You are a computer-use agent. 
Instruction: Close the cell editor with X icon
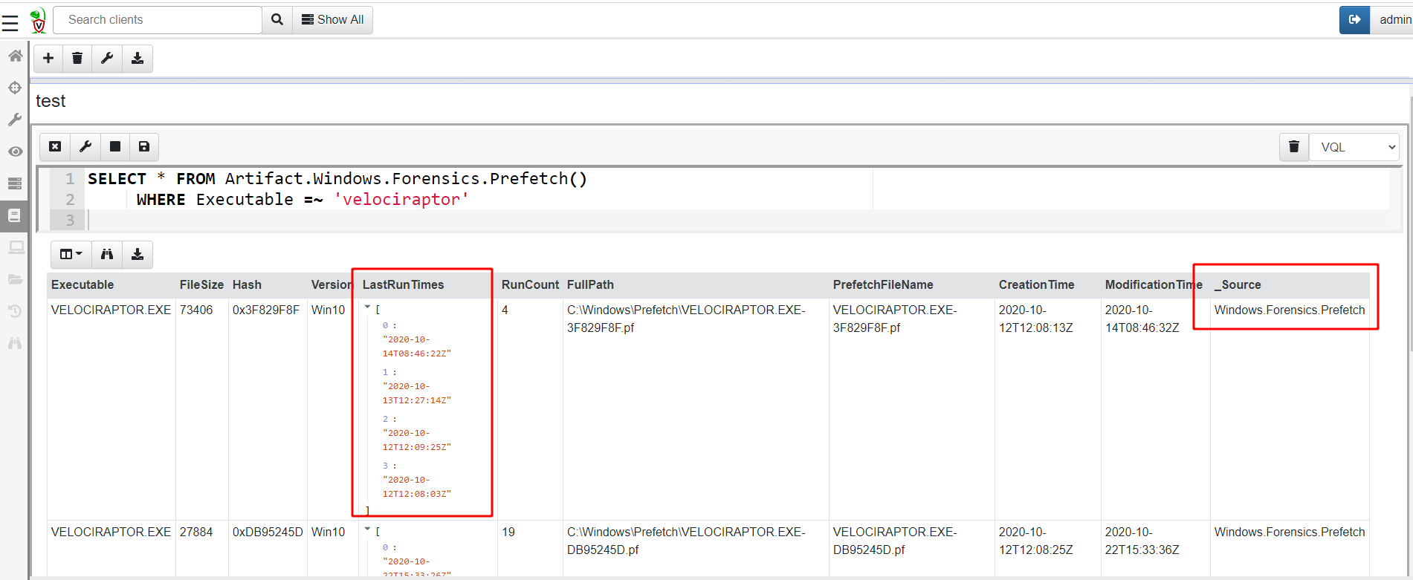pyautogui.click(x=55, y=147)
